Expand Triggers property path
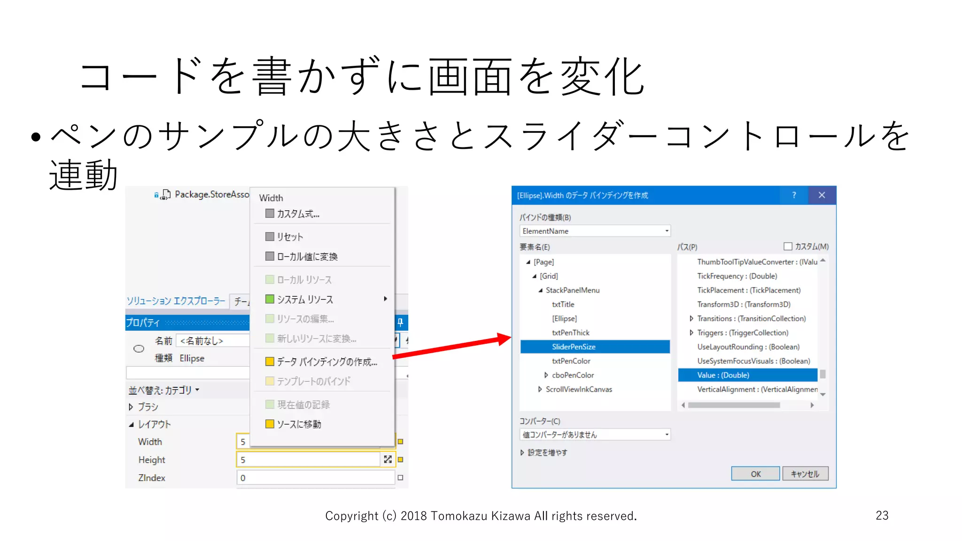This screenshot has height=541, width=962. pyautogui.click(x=691, y=332)
